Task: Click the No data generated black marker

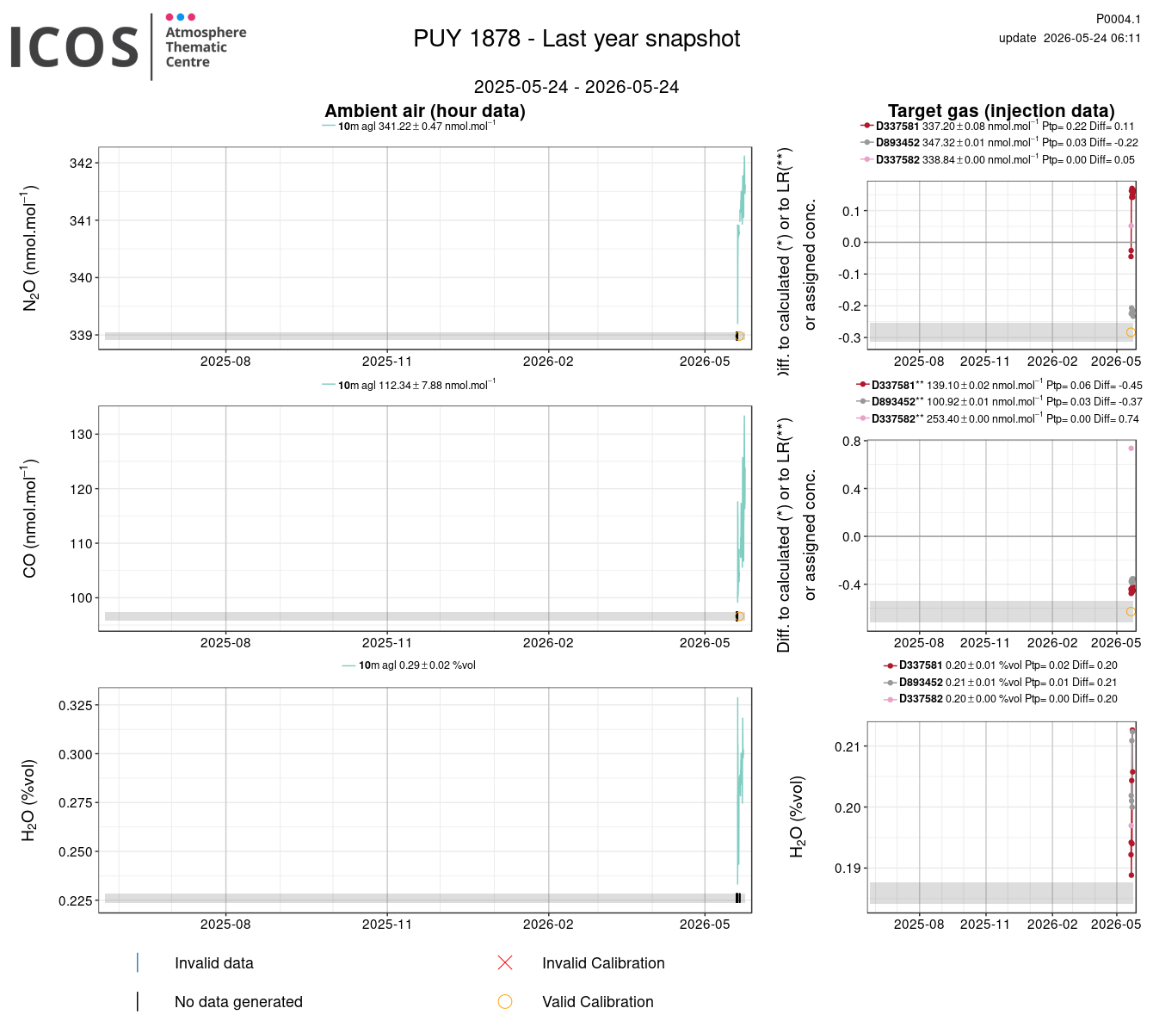Action: [138, 1001]
